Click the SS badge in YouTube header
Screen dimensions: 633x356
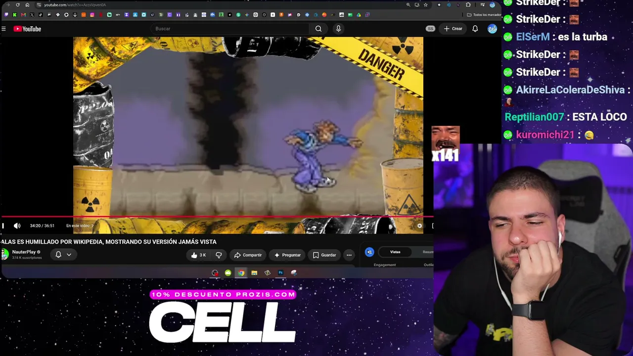430,29
